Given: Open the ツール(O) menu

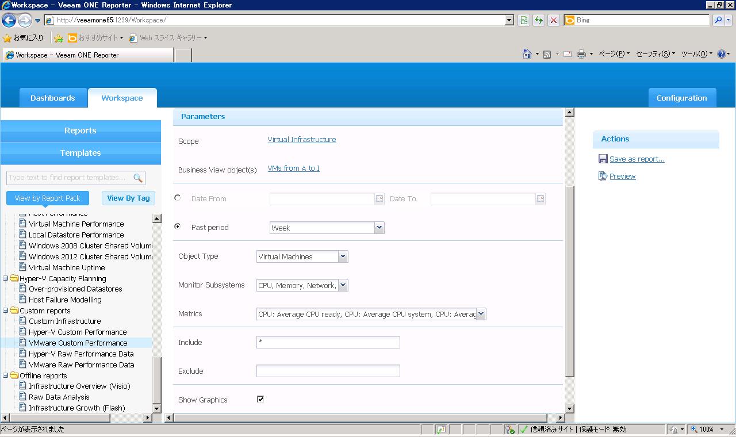Looking at the screenshot, I should click(697, 54).
